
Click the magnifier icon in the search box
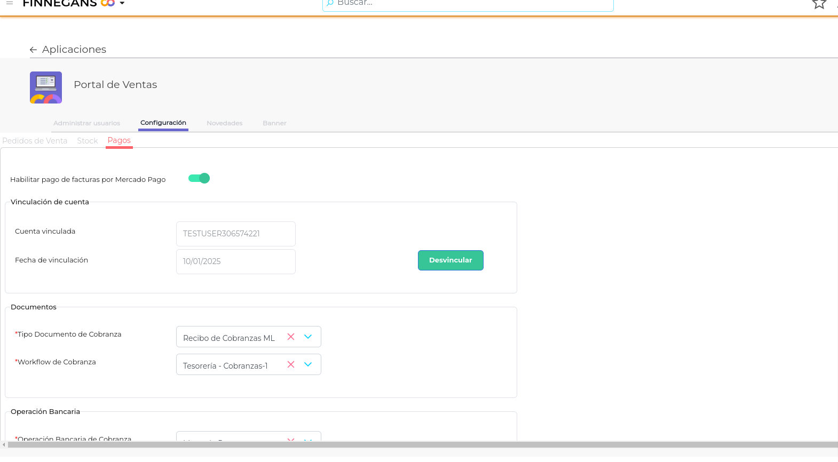click(330, 3)
